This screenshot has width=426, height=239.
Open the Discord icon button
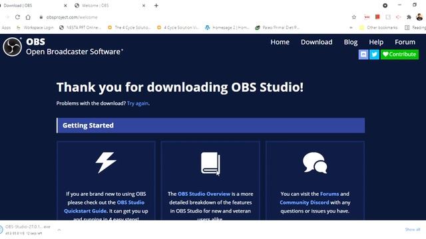tap(363, 54)
